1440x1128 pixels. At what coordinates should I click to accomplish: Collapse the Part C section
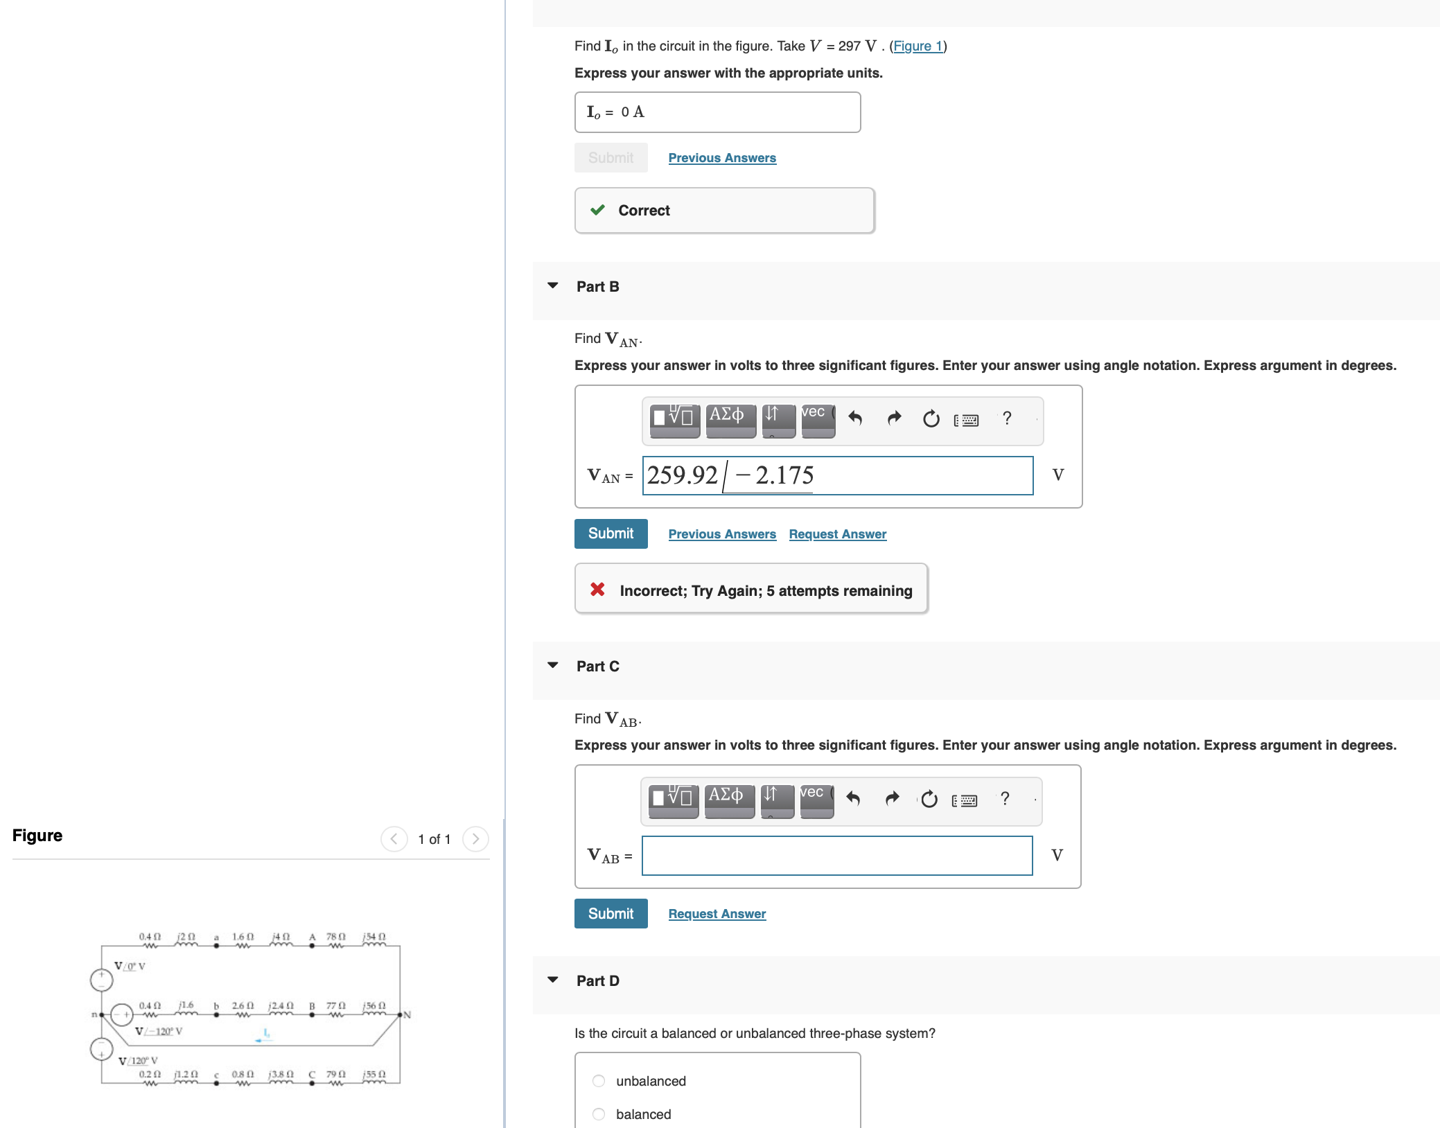[x=553, y=666]
